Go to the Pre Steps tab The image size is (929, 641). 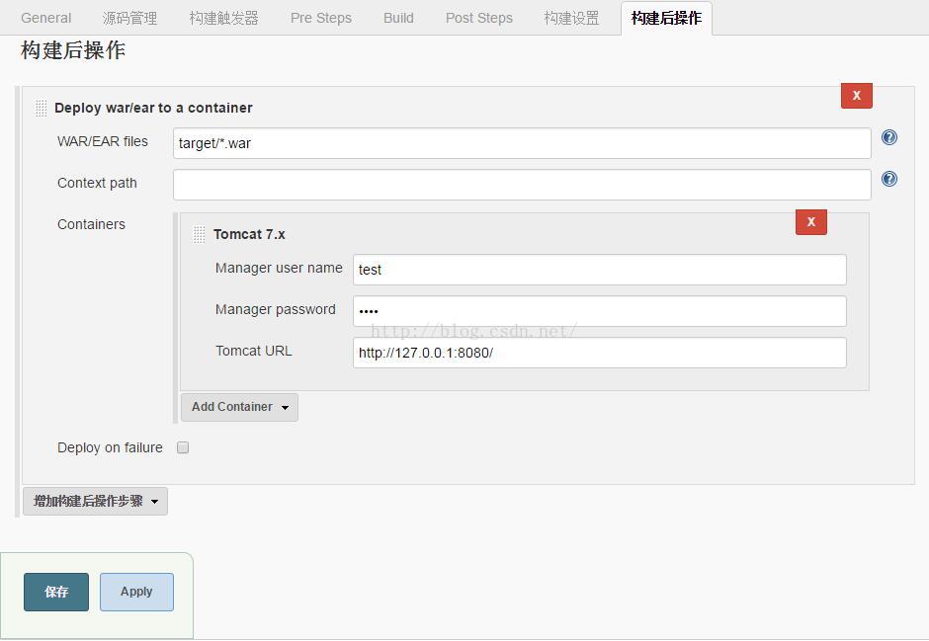320,18
